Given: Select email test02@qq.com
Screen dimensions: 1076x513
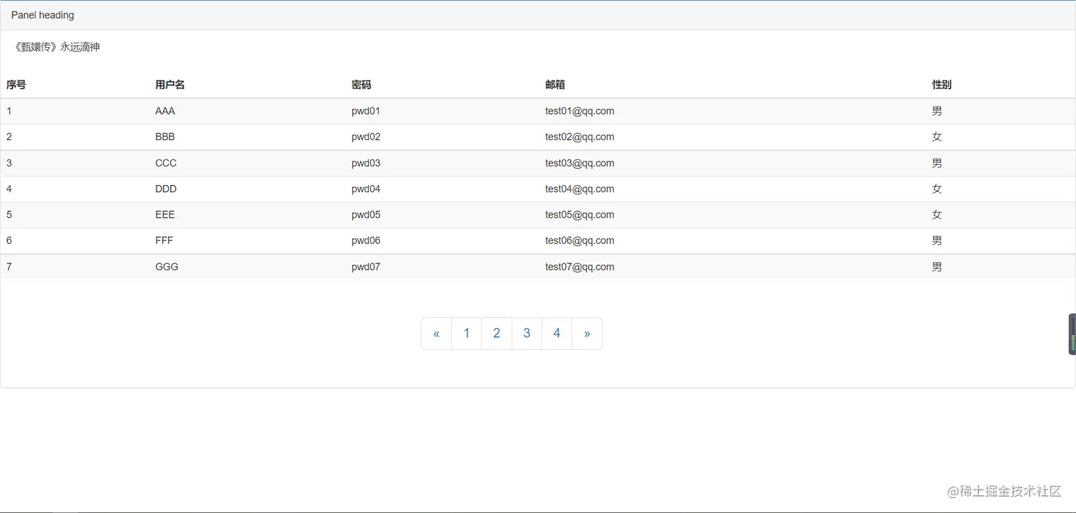Looking at the screenshot, I should coord(580,137).
